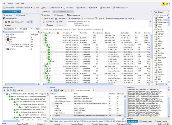Click the Details search text field
This screenshot has height=125, width=172.
pos(83,90)
